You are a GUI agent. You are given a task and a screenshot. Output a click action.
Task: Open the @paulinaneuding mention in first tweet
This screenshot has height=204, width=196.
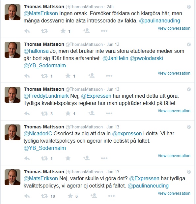(x=159, y=20)
